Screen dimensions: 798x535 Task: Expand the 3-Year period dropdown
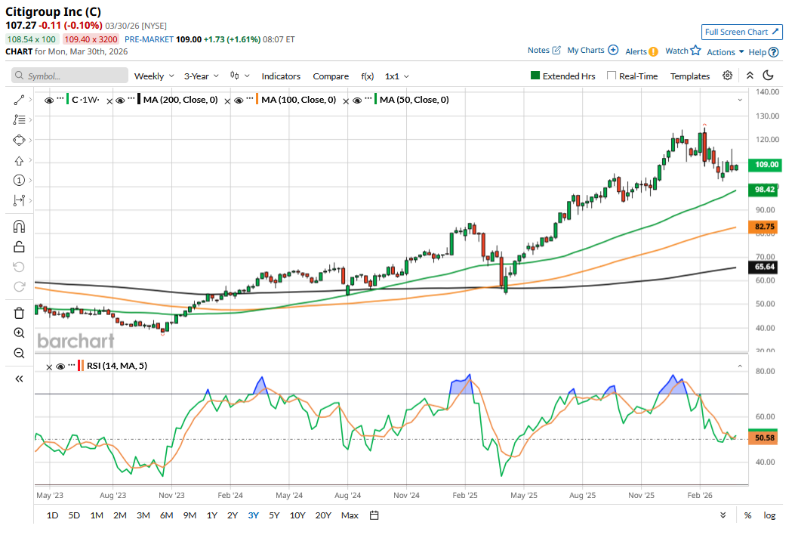pos(202,76)
